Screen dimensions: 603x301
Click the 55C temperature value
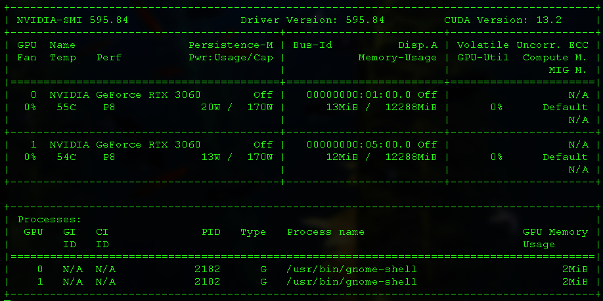point(66,107)
